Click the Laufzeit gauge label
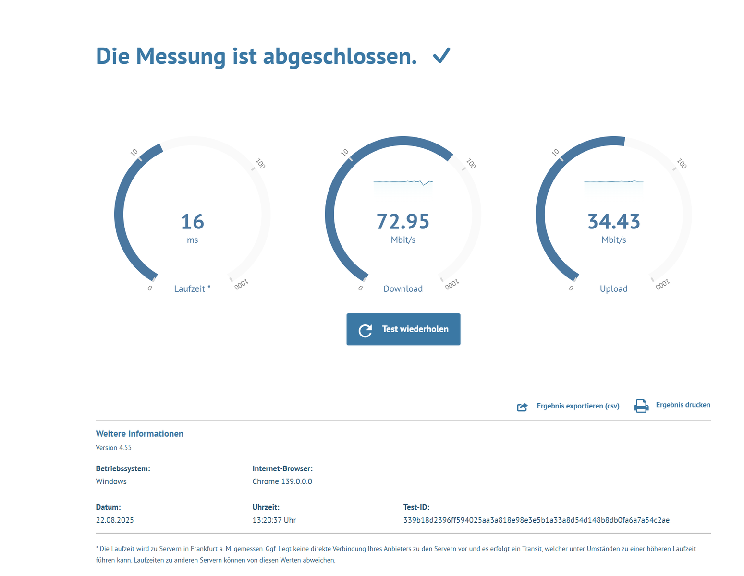The height and width of the screenshot is (576, 744). [192, 288]
